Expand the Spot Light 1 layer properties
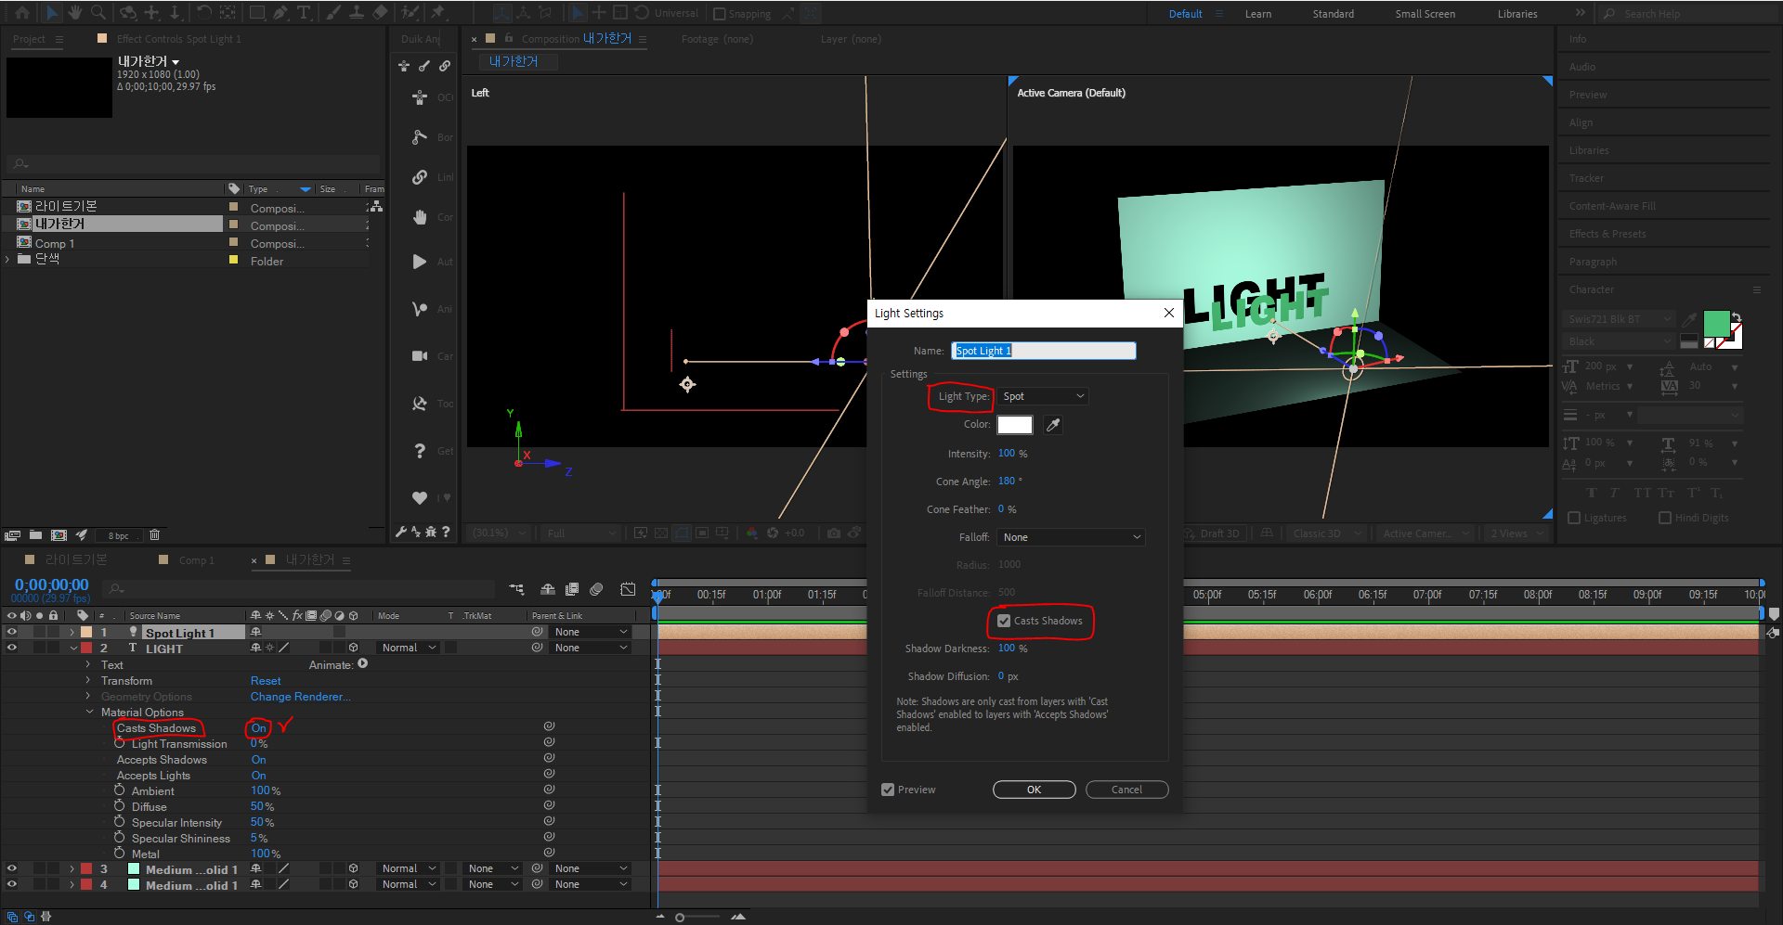This screenshot has width=1783, height=925. point(72,633)
